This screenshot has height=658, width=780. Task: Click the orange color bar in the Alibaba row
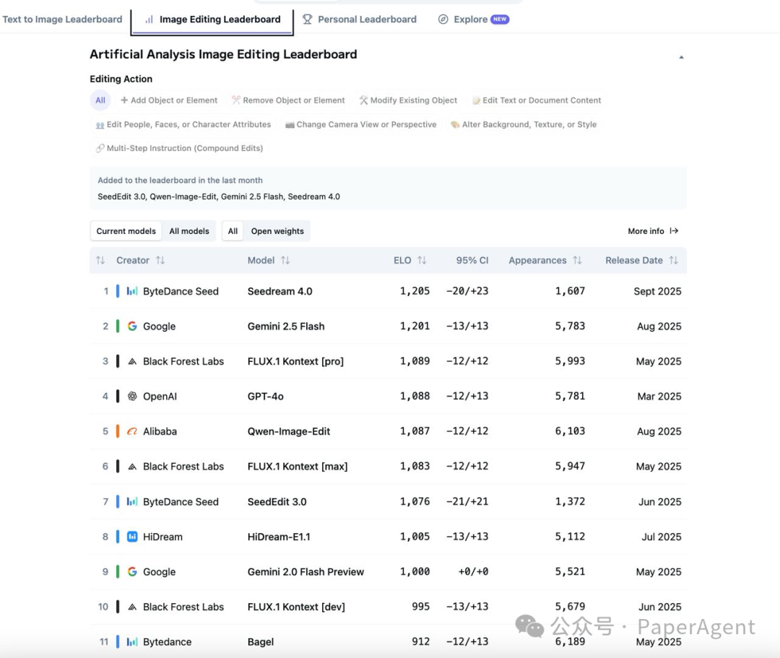[118, 431]
